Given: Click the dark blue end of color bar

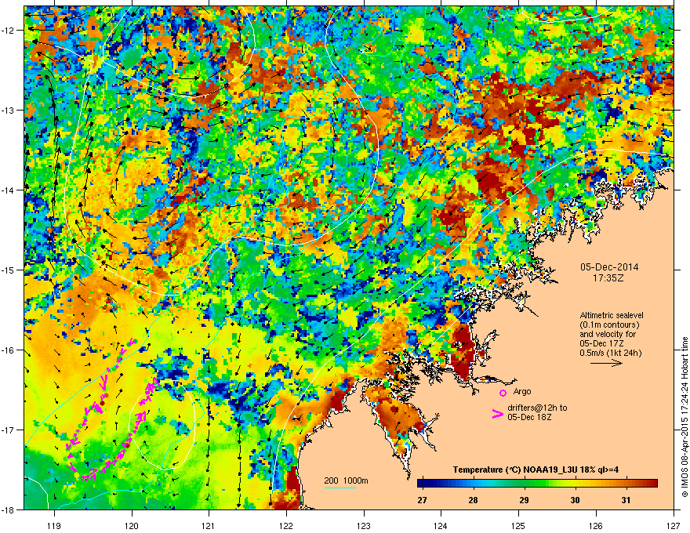Looking at the screenshot, I should (x=422, y=483).
